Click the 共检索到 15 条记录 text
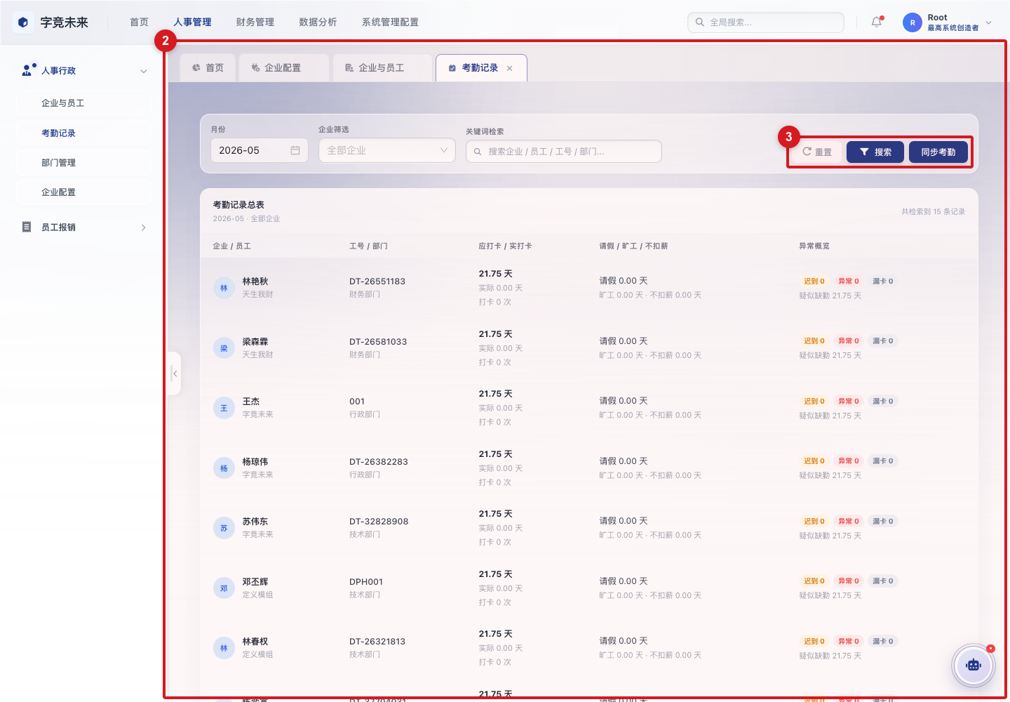 [x=933, y=211]
